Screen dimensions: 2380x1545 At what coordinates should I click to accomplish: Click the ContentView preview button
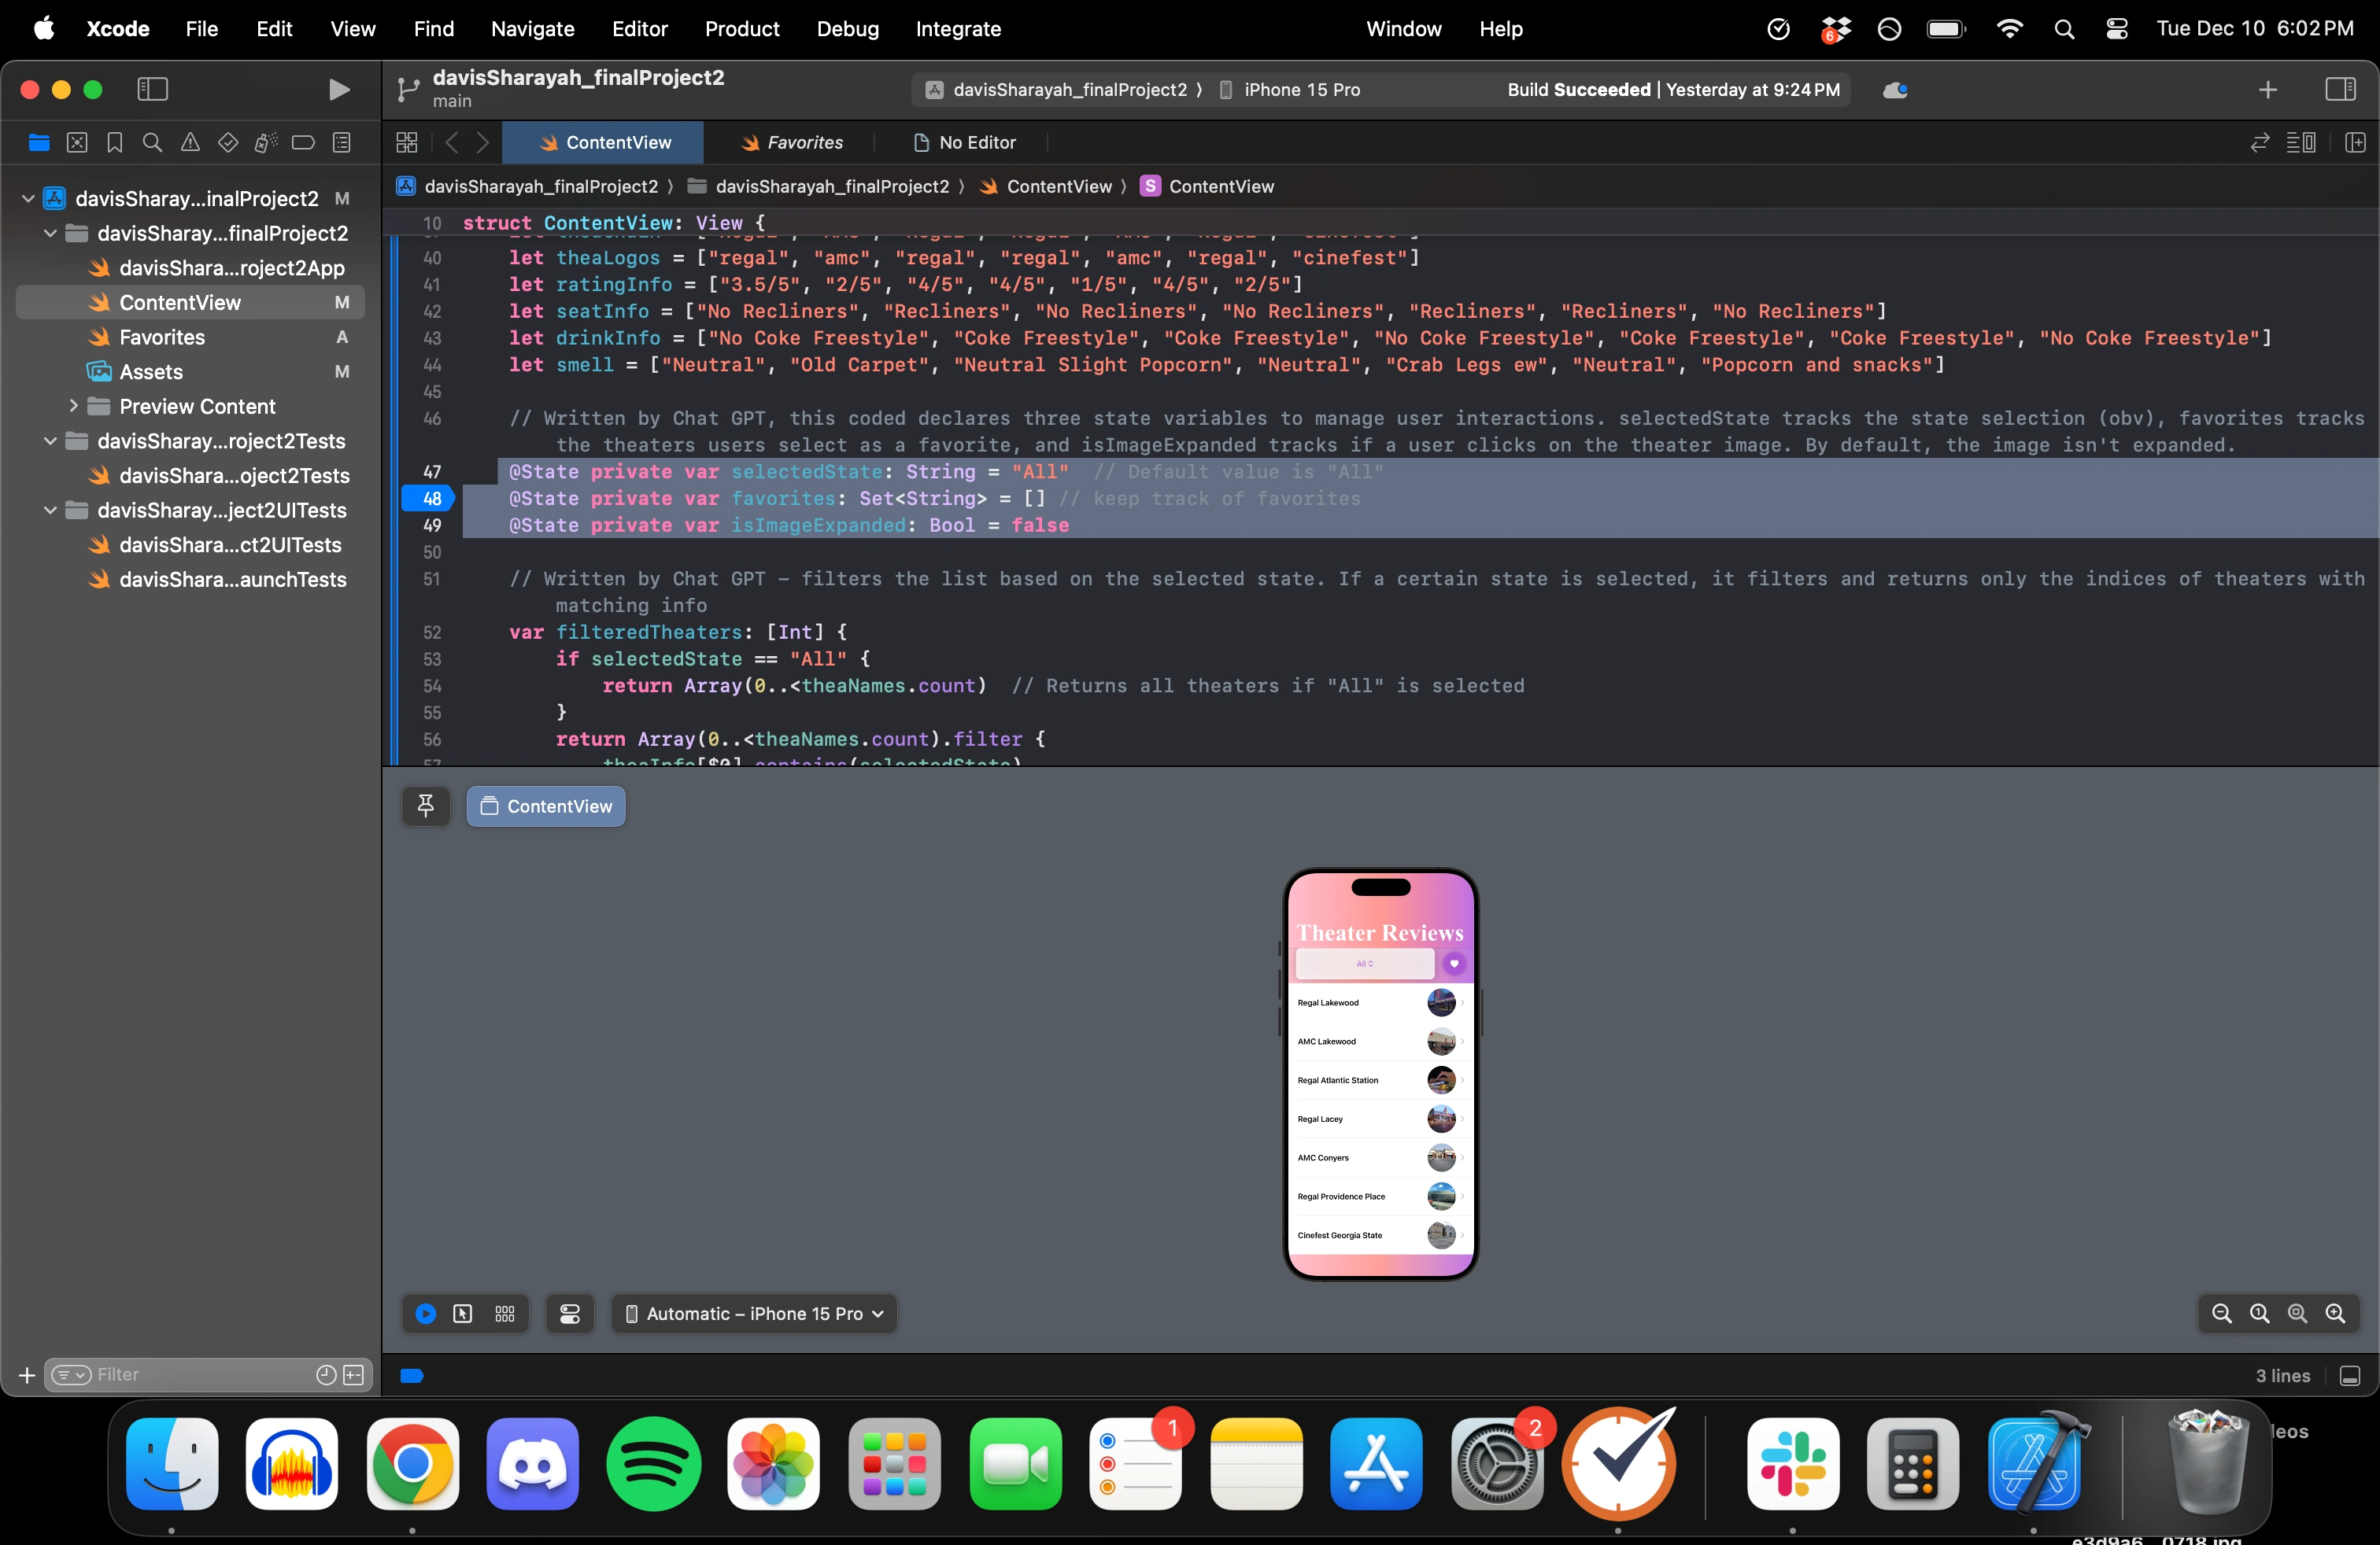(x=546, y=806)
